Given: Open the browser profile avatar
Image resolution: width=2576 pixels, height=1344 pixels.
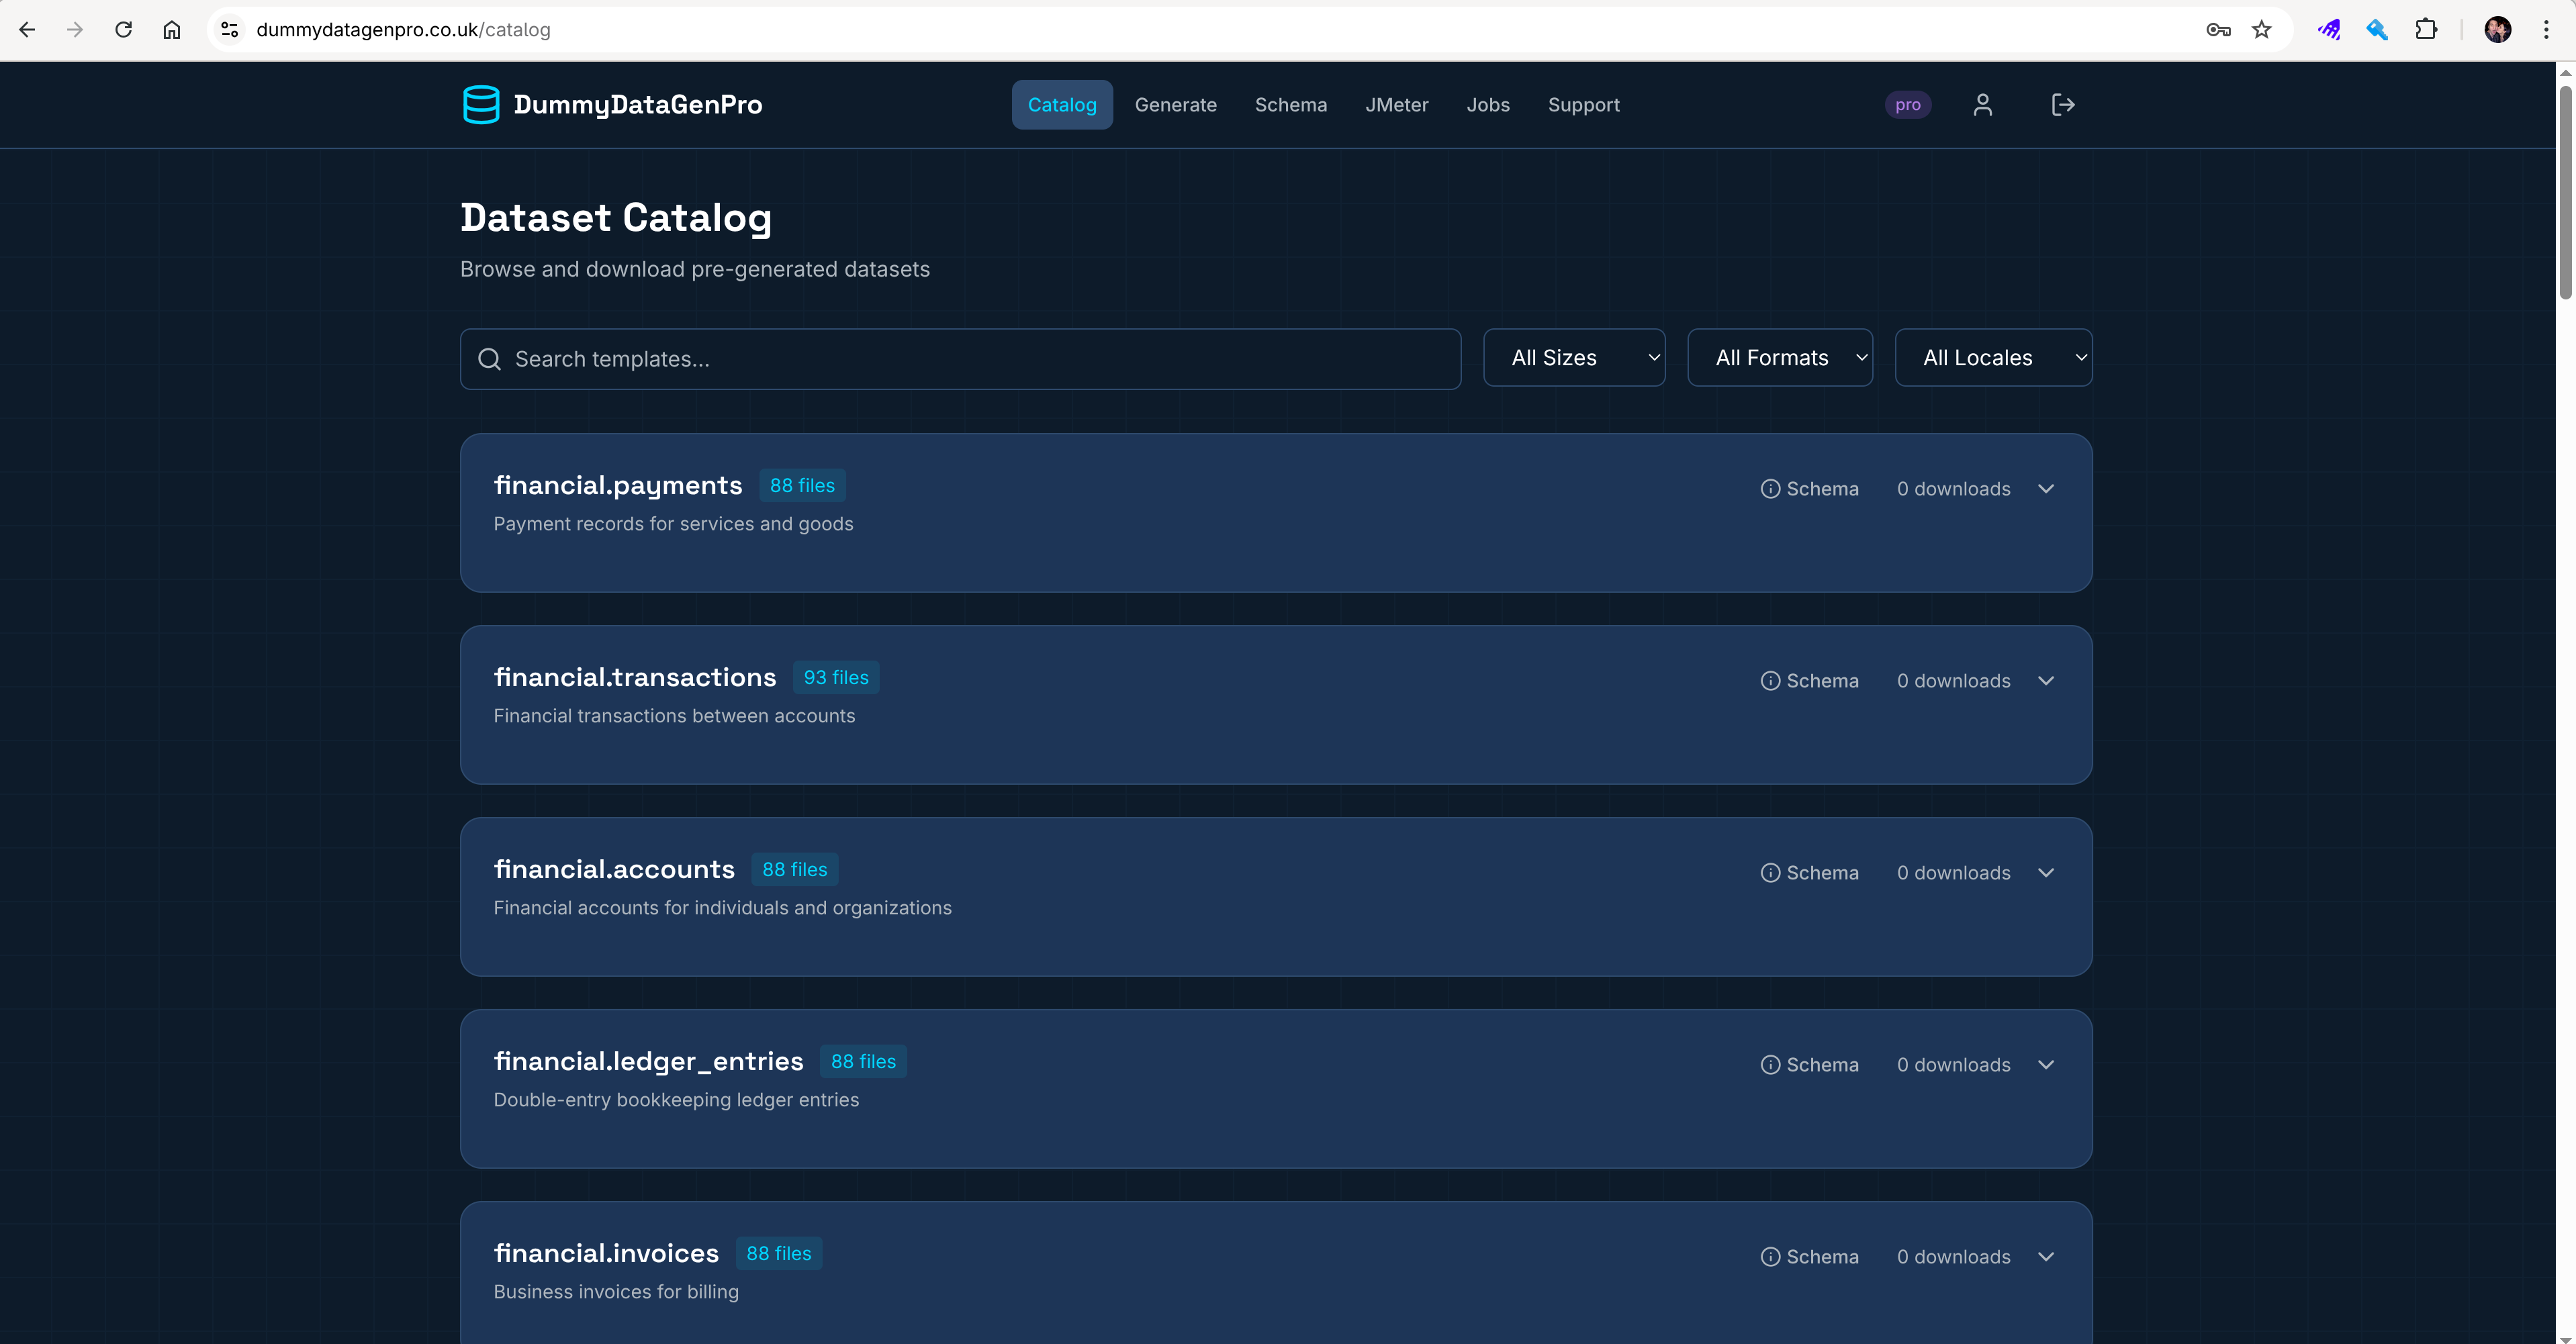Looking at the screenshot, I should (x=2499, y=29).
